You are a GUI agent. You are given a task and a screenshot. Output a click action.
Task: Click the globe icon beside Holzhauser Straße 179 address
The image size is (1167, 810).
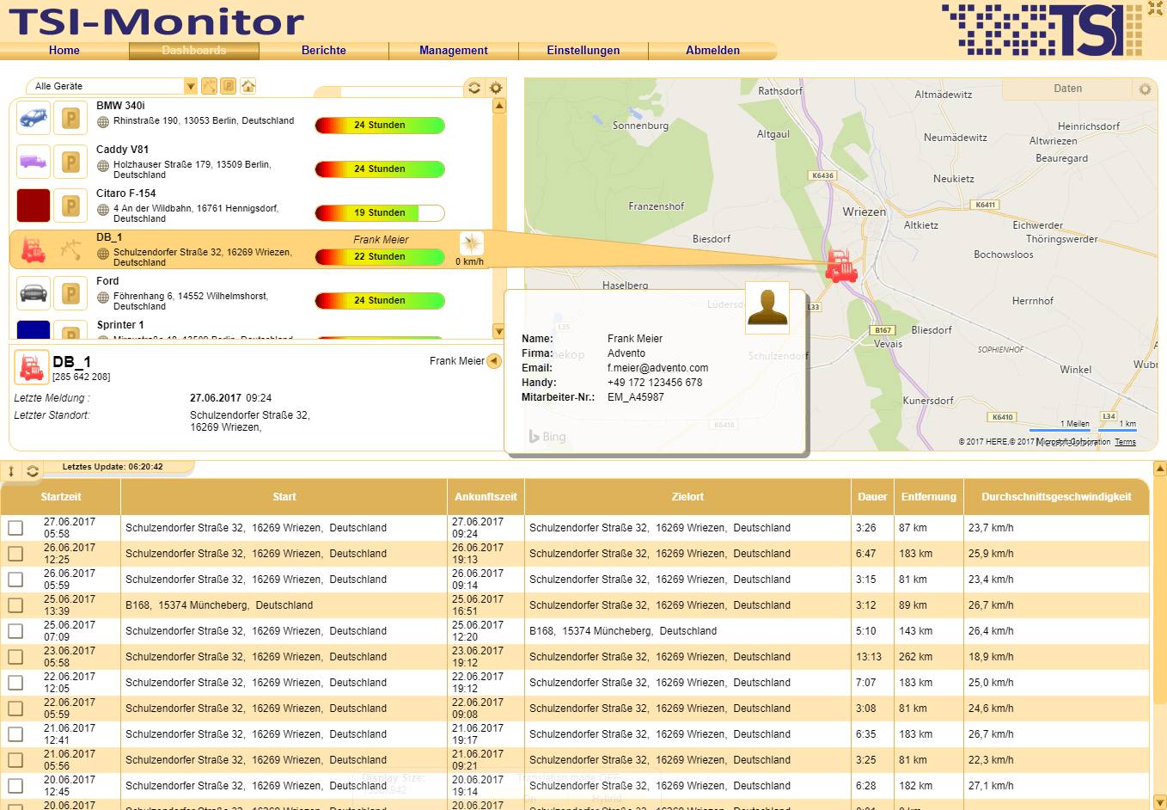pyautogui.click(x=103, y=165)
